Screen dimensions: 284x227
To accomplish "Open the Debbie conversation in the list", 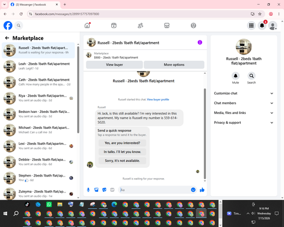I will point(38,162).
